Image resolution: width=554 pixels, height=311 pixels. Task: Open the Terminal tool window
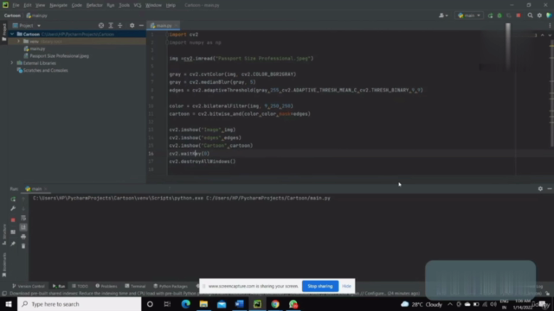[x=135, y=286]
